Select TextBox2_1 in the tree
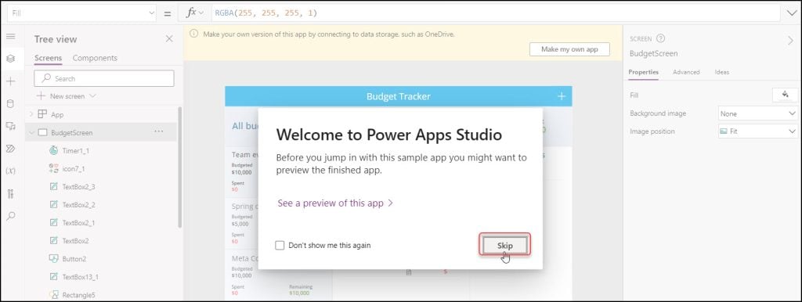Viewport: 802px width, 302px height. 79,223
